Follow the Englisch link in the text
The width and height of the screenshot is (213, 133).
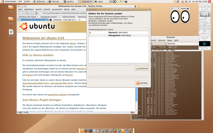coord(30,75)
